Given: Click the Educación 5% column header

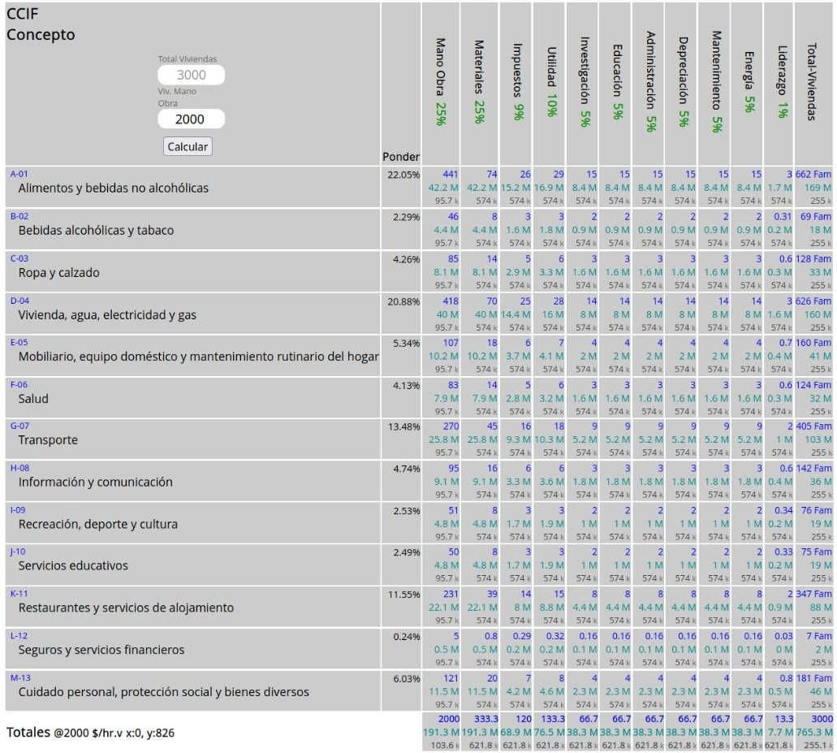Looking at the screenshot, I should pyautogui.click(x=617, y=81).
